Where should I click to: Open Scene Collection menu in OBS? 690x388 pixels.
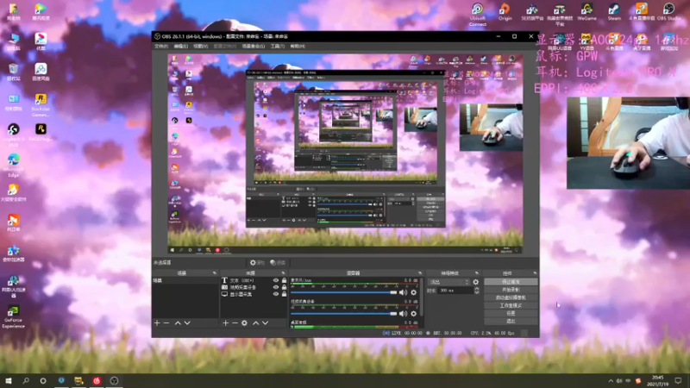(x=253, y=47)
